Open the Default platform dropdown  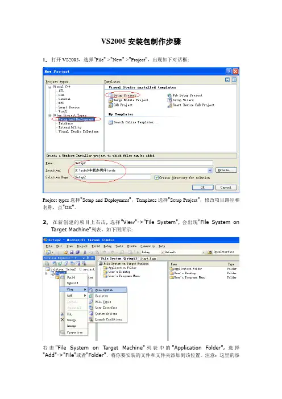204,252
